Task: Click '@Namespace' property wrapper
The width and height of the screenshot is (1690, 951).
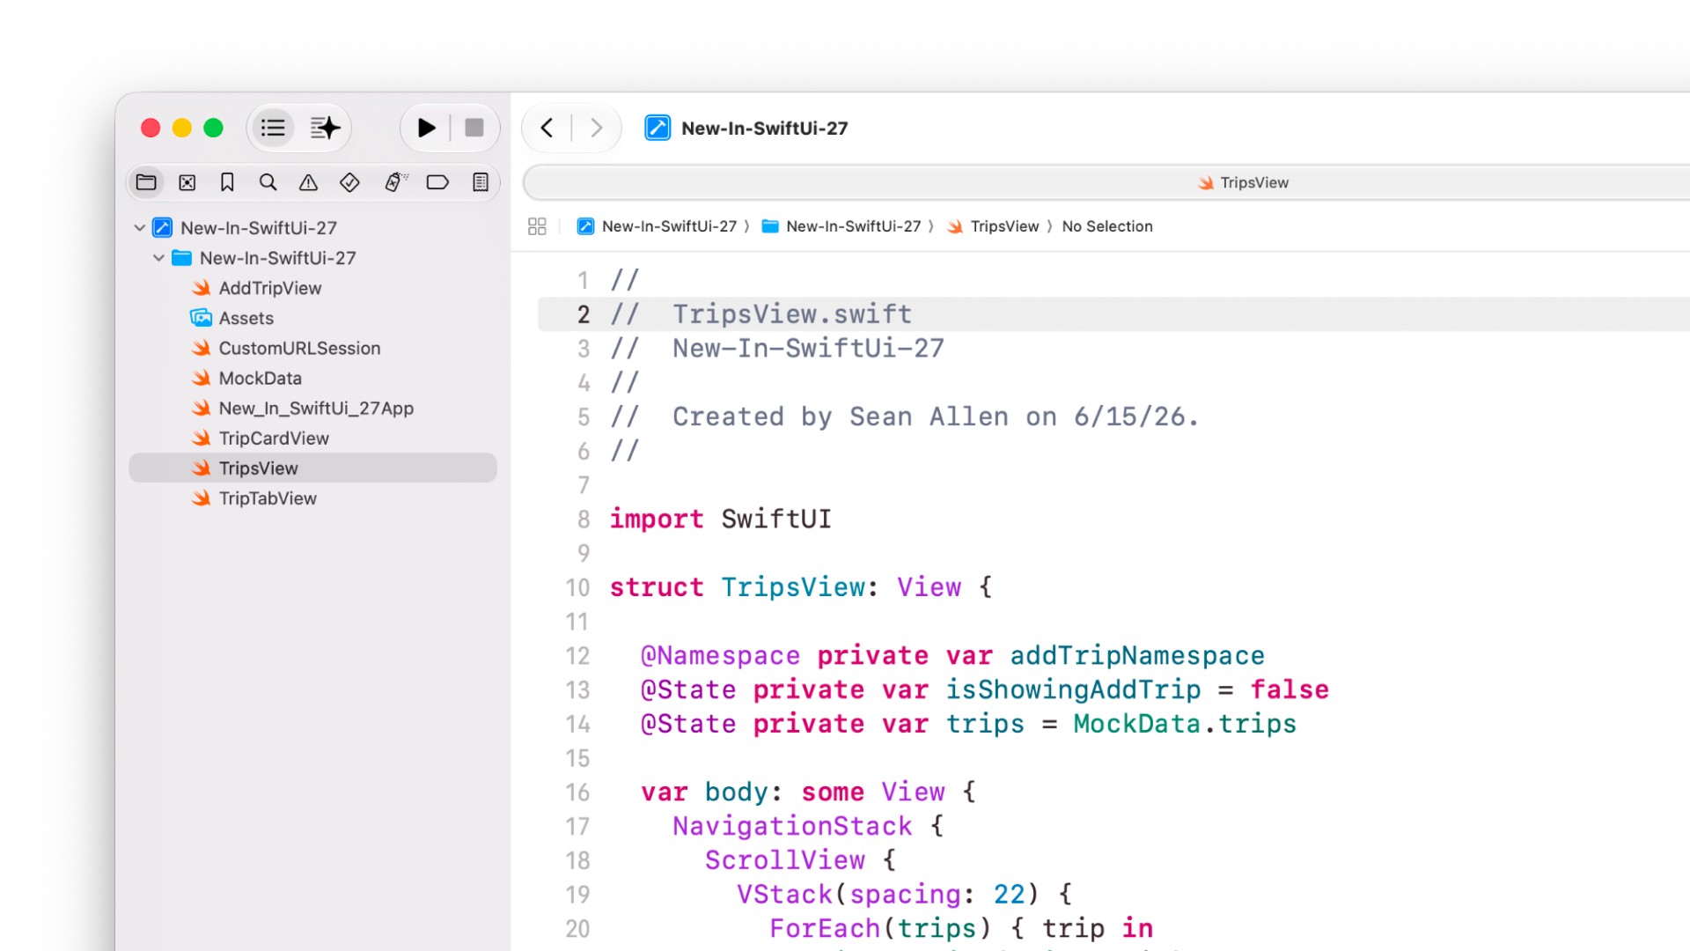Action: pos(720,656)
